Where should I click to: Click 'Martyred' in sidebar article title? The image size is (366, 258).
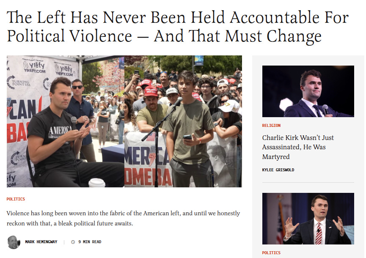[x=276, y=157]
